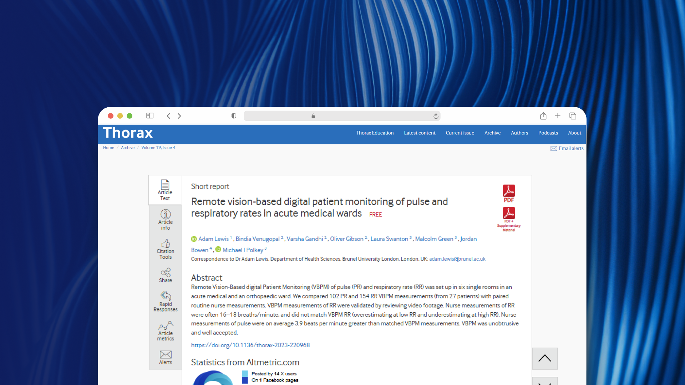Viewport: 685px width, 385px height.
Task: Open author Adam Lewis link
Action: (x=213, y=239)
